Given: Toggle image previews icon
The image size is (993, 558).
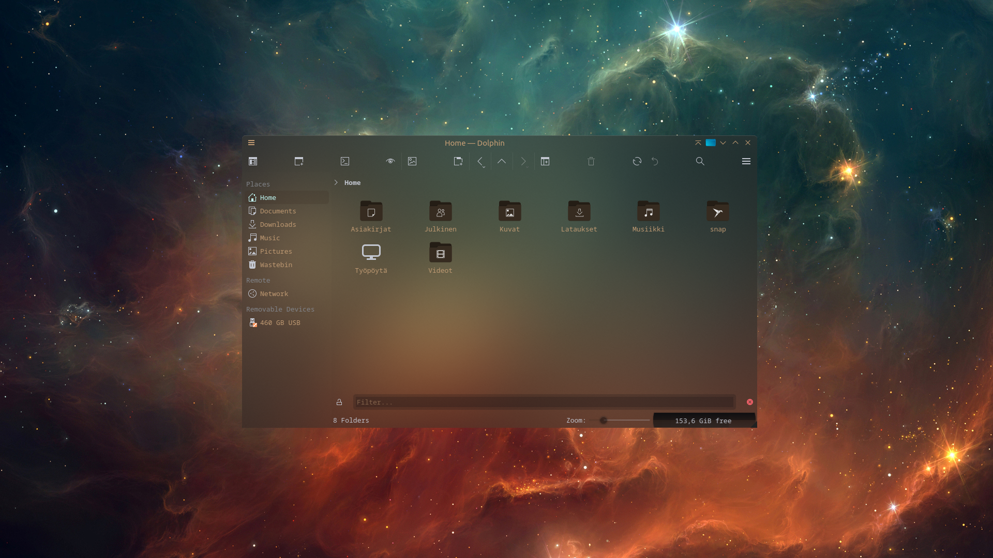Looking at the screenshot, I should (x=412, y=161).
